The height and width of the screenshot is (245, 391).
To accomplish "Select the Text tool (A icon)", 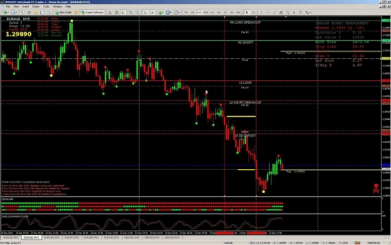I will pos(294,13).
